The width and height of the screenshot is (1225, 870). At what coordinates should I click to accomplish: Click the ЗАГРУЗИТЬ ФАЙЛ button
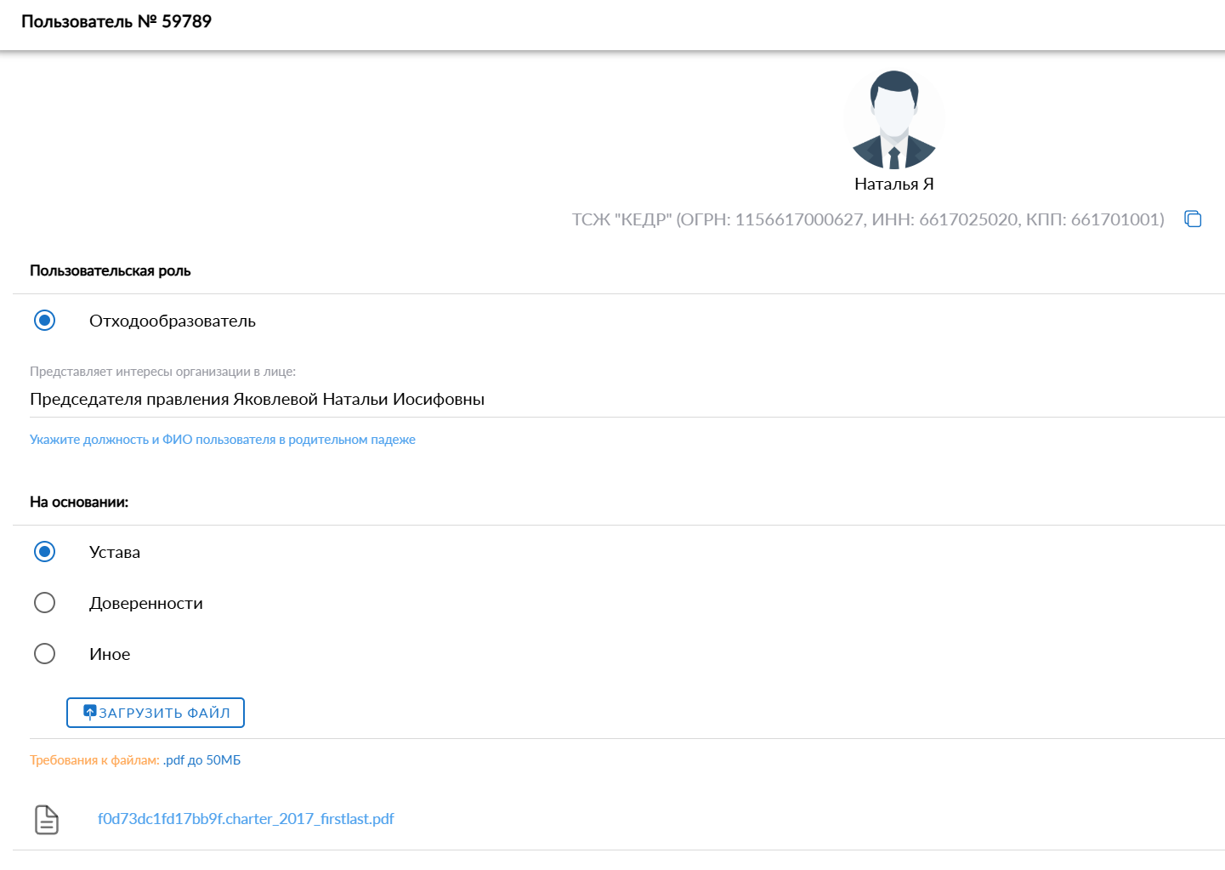[156, 713]
